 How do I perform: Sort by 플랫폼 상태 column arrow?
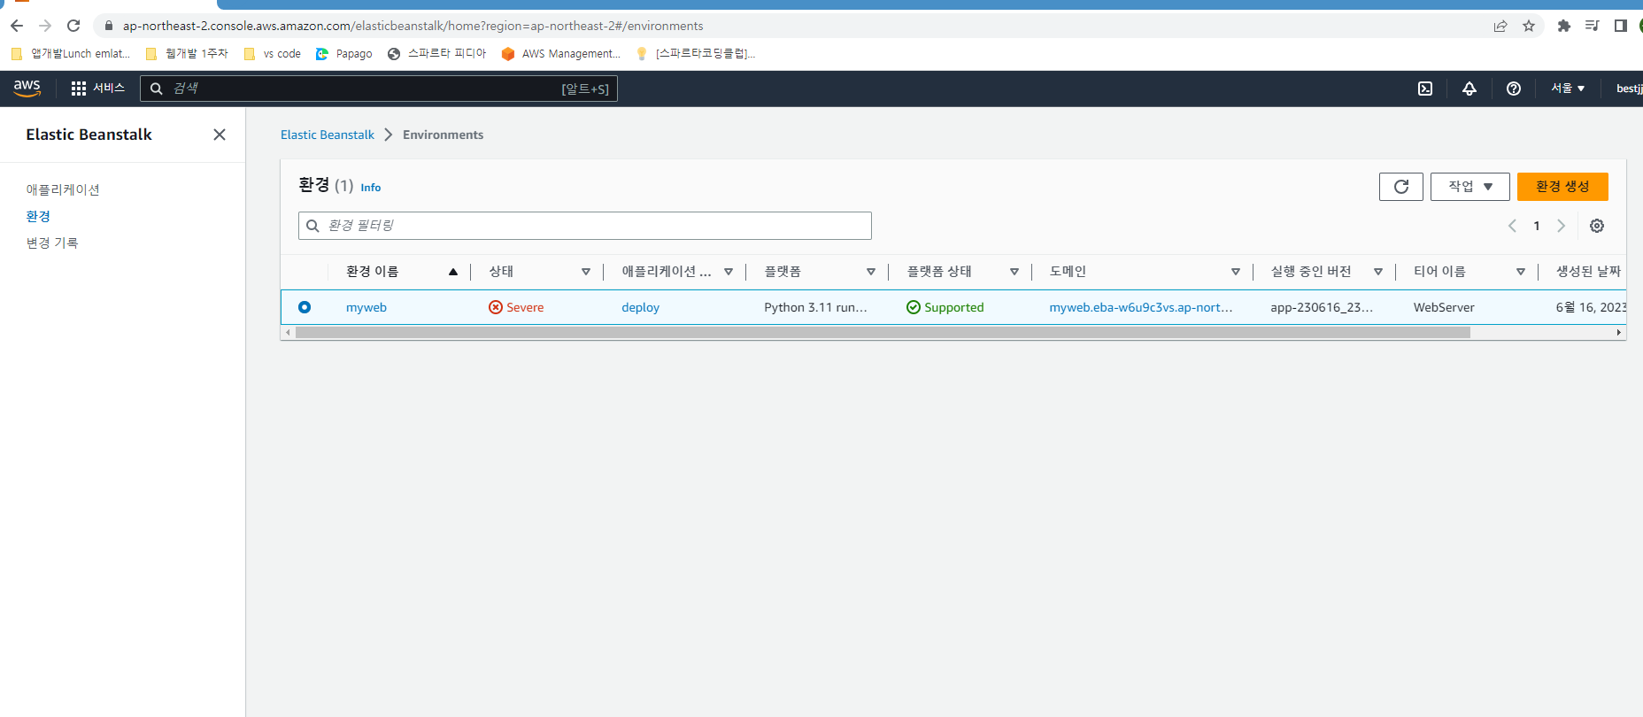(x=1014, y=272)
